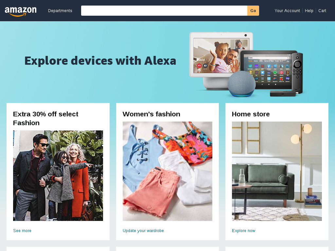
Task: View the Cart
Action: [322, 11]
